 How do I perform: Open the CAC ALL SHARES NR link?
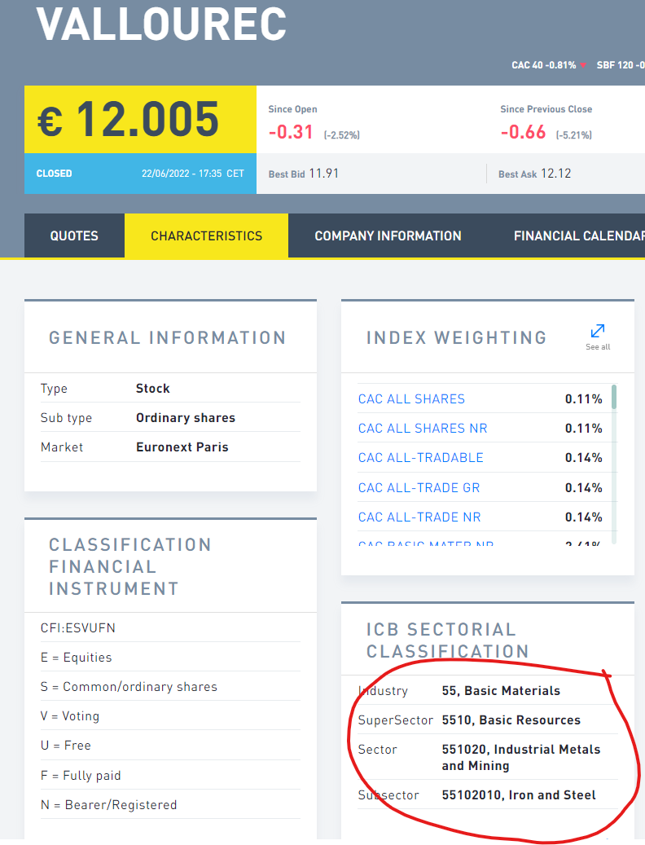point(423,429)
